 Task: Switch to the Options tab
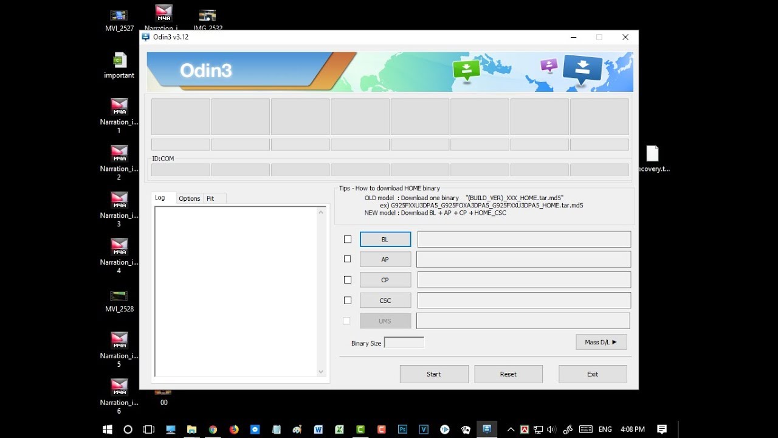point(190,198)
